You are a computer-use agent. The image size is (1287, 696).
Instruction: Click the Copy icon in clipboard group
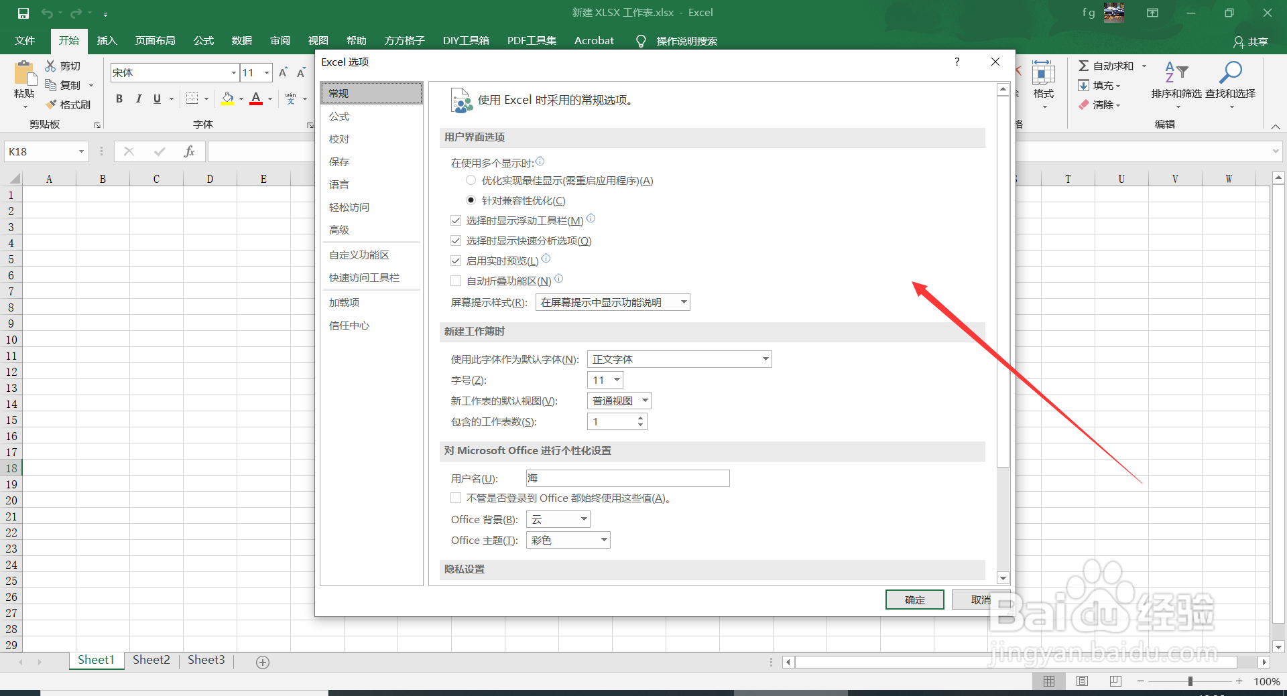pos(51,85)
